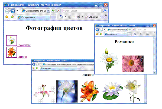Open the Favorites Center star icon
Image resolution: width=162 pixels, height=109 pixels.
point(7,17)
